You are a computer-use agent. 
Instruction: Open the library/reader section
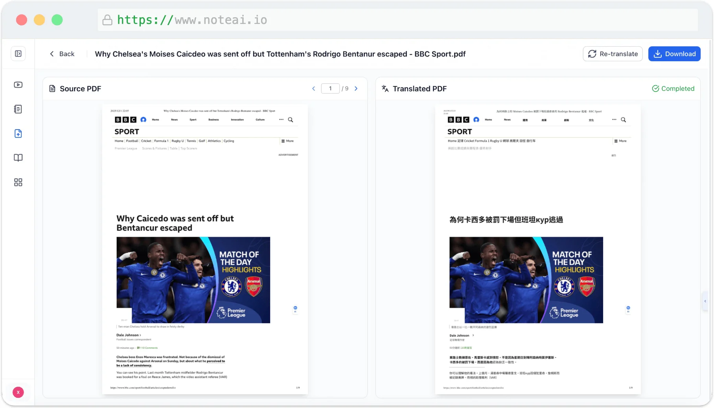coord(18,157)
